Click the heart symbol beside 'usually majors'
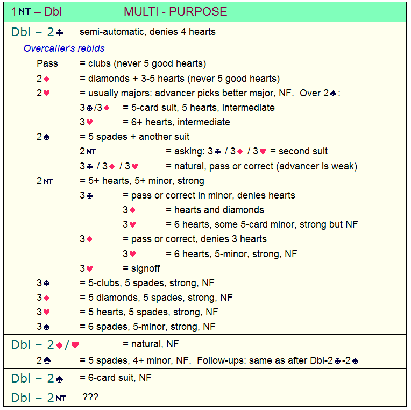 click(x=46, y=93)
